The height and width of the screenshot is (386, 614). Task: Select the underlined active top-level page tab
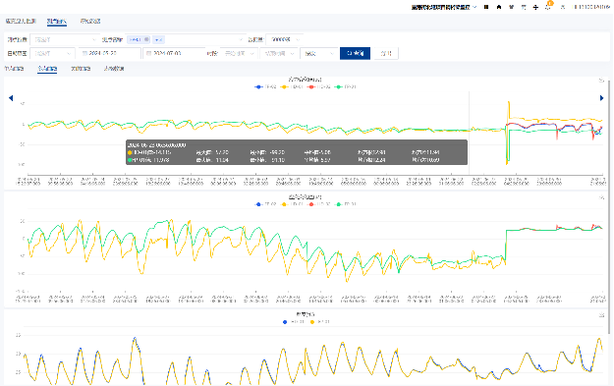coord(57,22)
